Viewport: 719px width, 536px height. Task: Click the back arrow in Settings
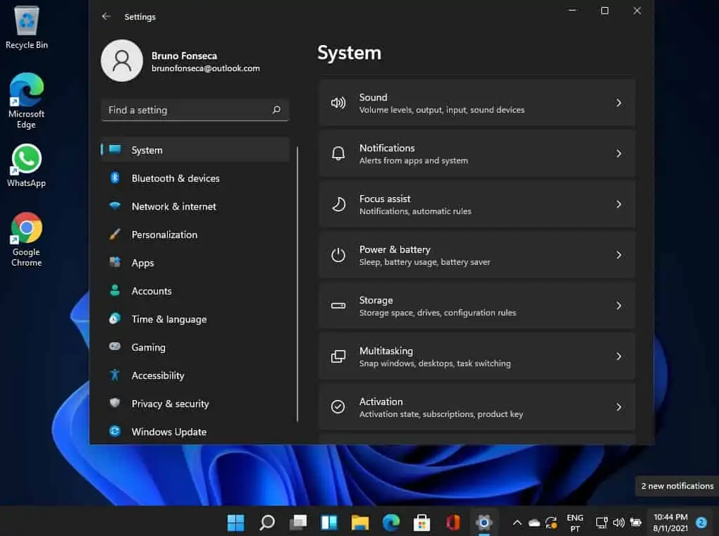click(x=106, y=16)
